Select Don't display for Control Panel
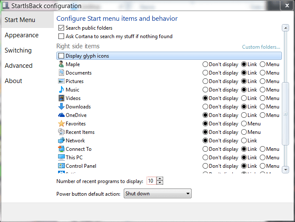Viewport: 295px width, 222px height. coord(205,166)
